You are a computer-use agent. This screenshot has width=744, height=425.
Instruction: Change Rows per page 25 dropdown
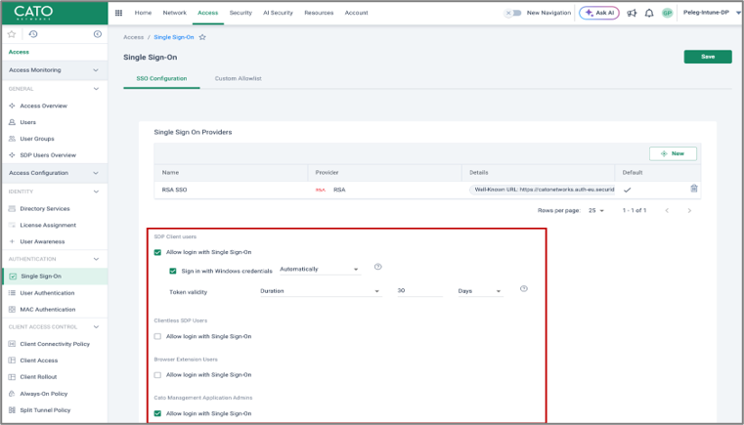[596, 210]
